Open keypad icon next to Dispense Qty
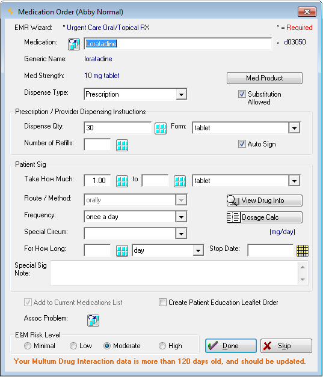This screenshot has width=323, height=377. click(x=161, y=128)
